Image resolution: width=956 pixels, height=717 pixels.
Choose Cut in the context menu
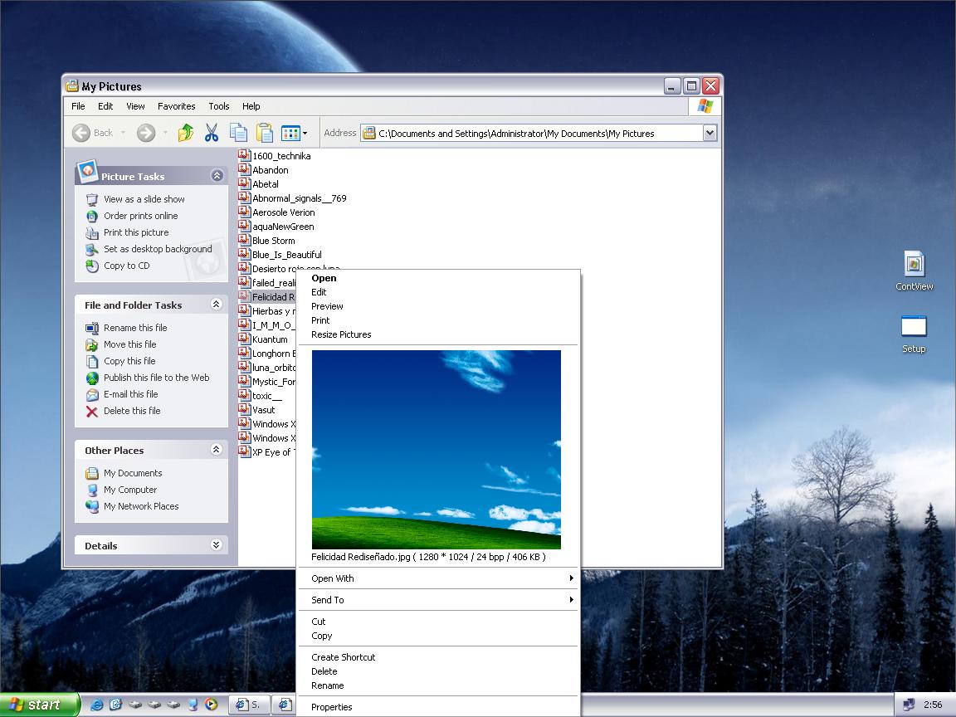click(437, 622)
